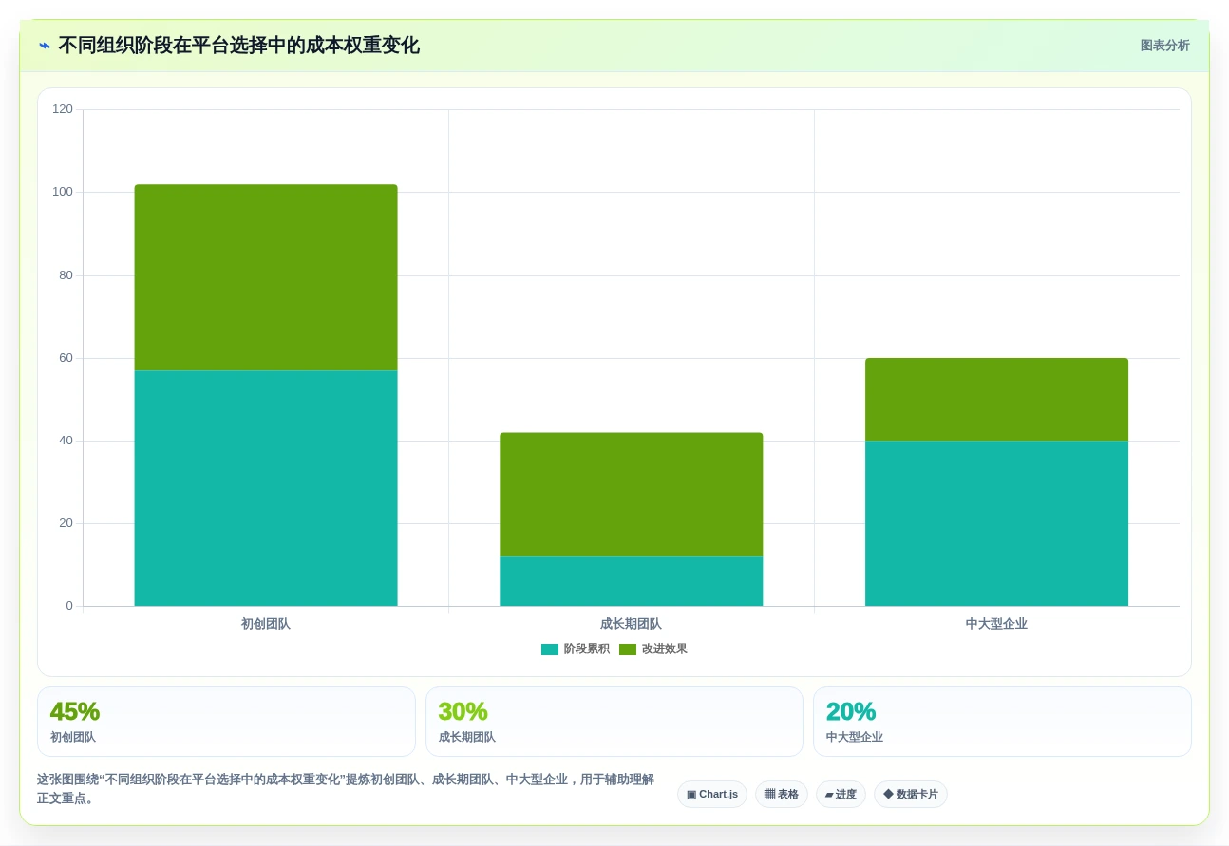Click the y-axis value 100
The height and width of the screenshot is (846, 1229).
63,192
